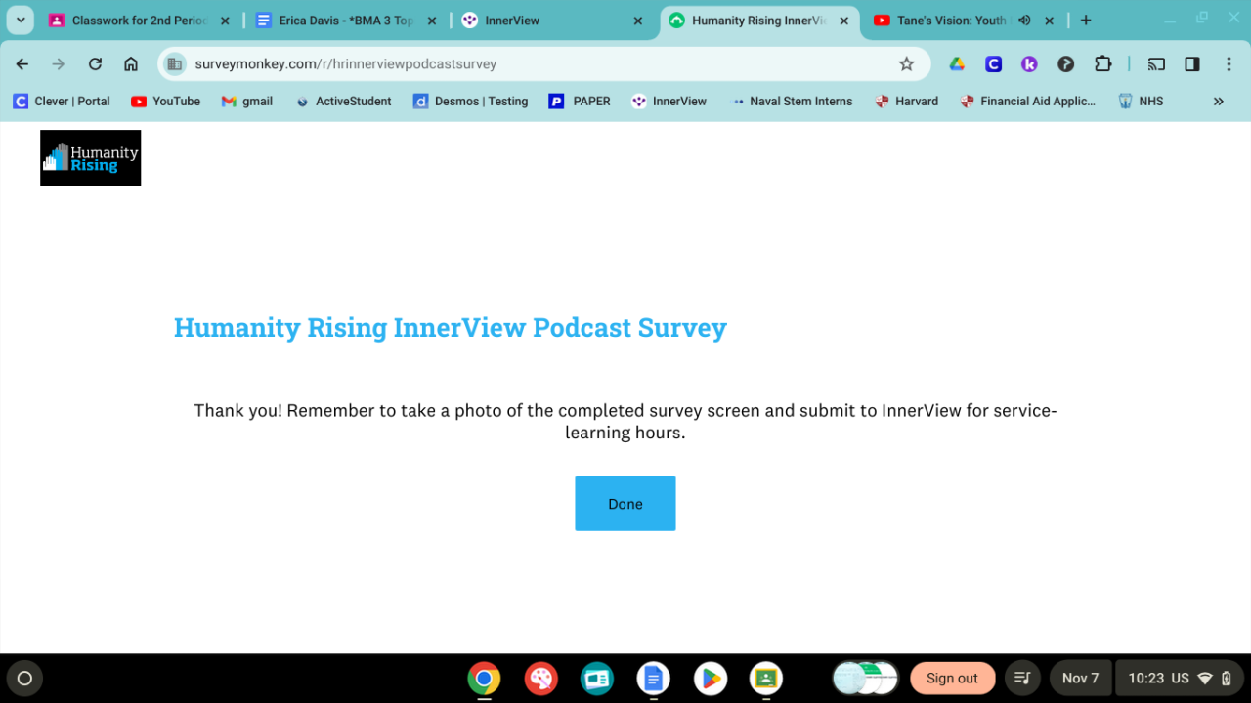1251x703 pixels.
Task: Open the Desmos | Testing bookmark
Action: (x=470, y=102)
